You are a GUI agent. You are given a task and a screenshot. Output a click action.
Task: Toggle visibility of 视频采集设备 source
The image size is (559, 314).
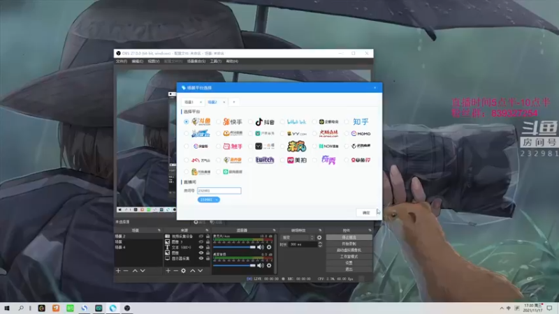pyautogui.click(x=201, y=237)
